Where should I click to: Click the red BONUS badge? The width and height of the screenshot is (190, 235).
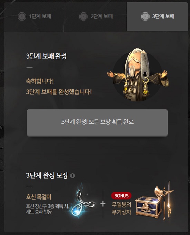121,196
